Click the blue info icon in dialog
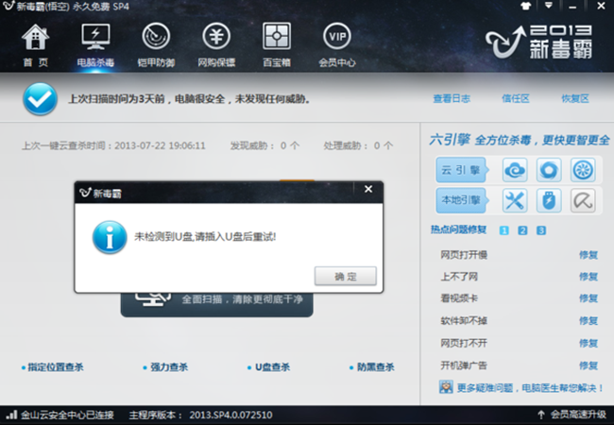 pyautogui.click(x=110, y=237)
